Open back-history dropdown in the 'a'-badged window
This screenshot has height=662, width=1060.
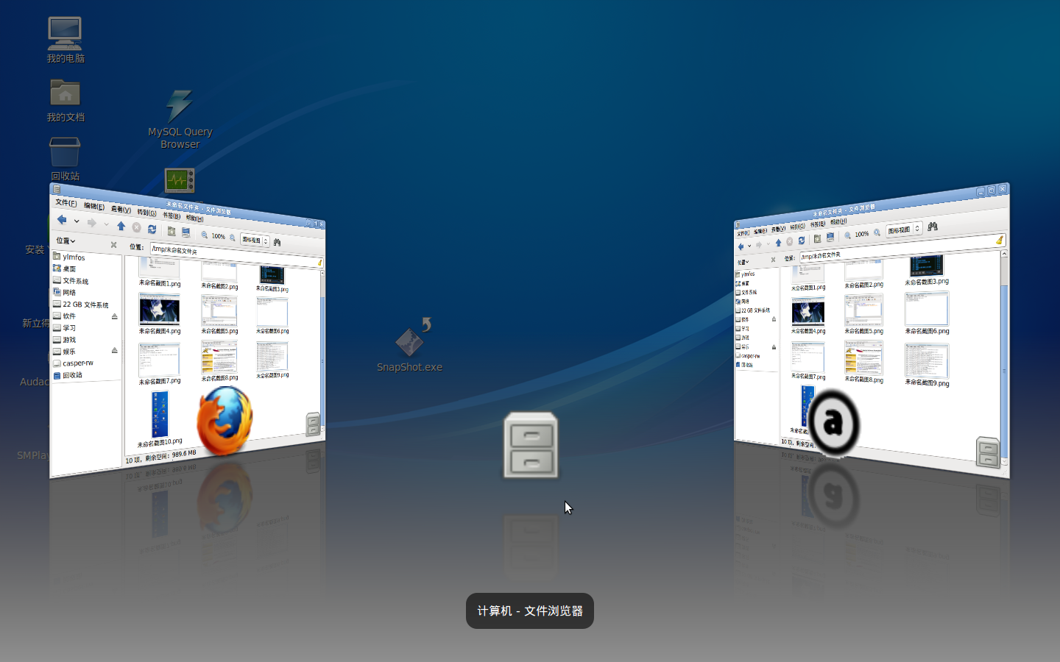(x=749, y=246)
